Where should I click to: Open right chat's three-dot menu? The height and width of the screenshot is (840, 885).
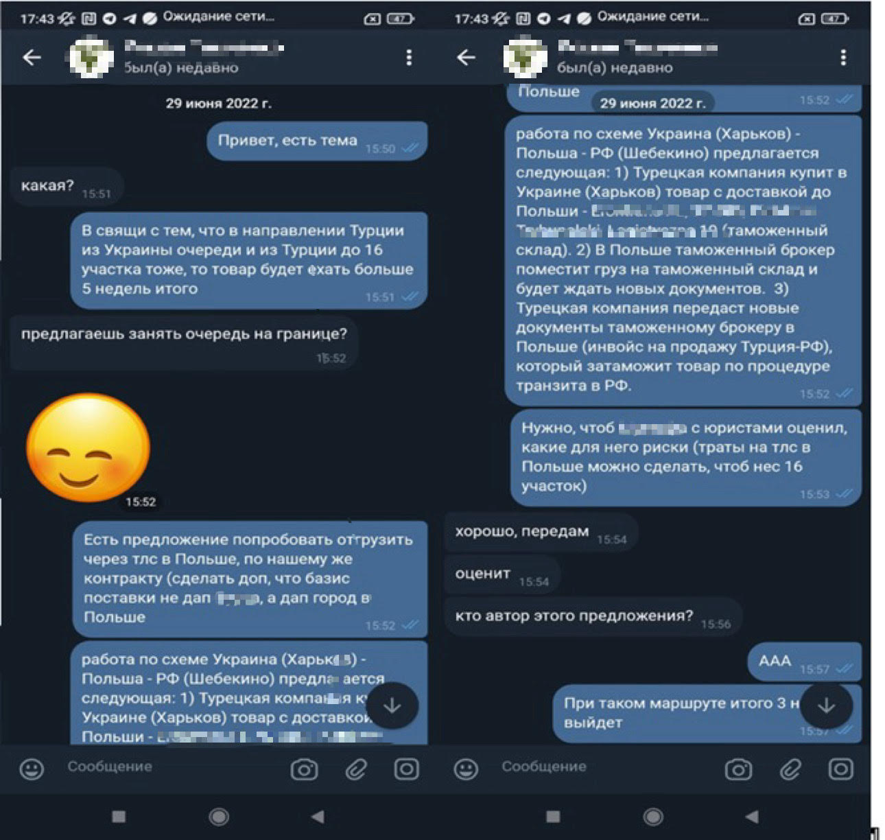[x=843, y=58]
